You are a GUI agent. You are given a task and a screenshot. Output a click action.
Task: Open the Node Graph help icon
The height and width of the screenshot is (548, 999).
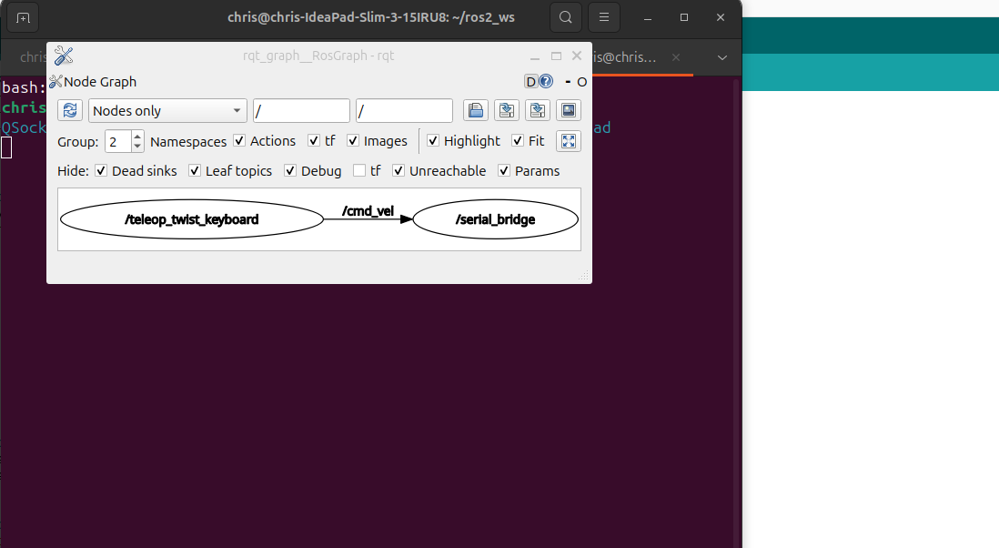tap(546, 81)
